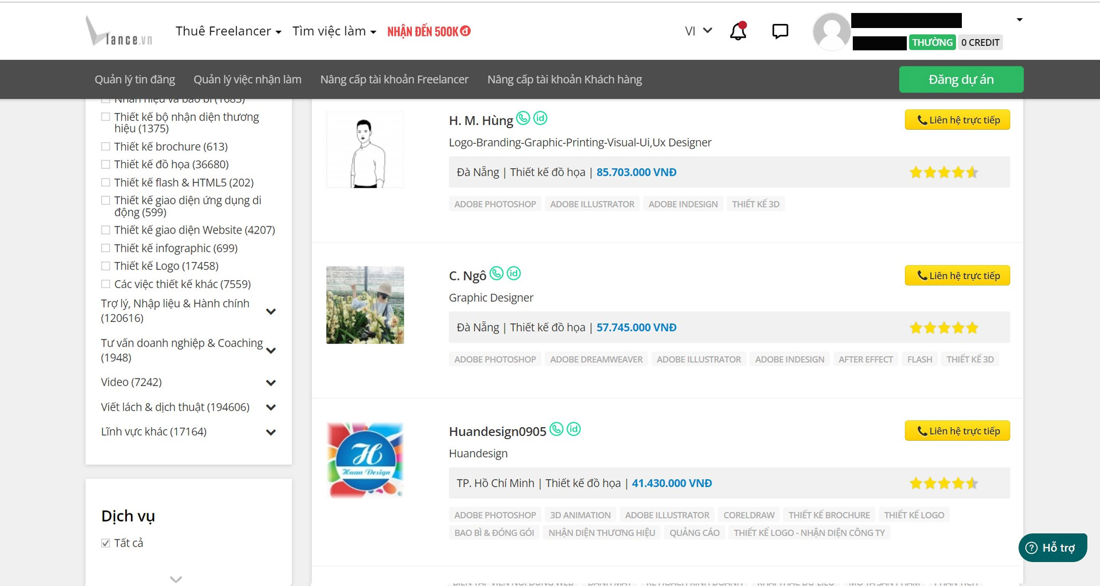Screen dimensions: 1100x586
Task: Enable Thiết kế brochure filter checkbox
Action: click(x=106, y=147)
